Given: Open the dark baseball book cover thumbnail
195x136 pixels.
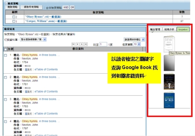Looking at the screenshot, I should 169,82.
